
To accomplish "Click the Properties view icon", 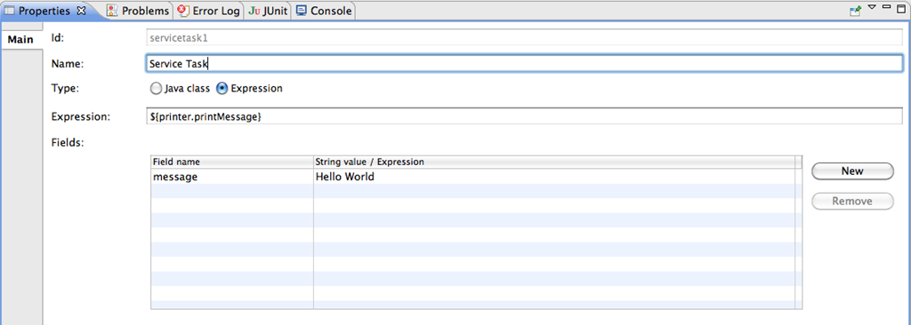I will point(10,11).
